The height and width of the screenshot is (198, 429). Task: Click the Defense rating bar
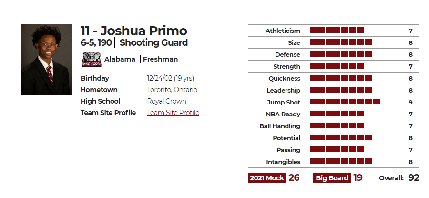[x=341, y=54]
